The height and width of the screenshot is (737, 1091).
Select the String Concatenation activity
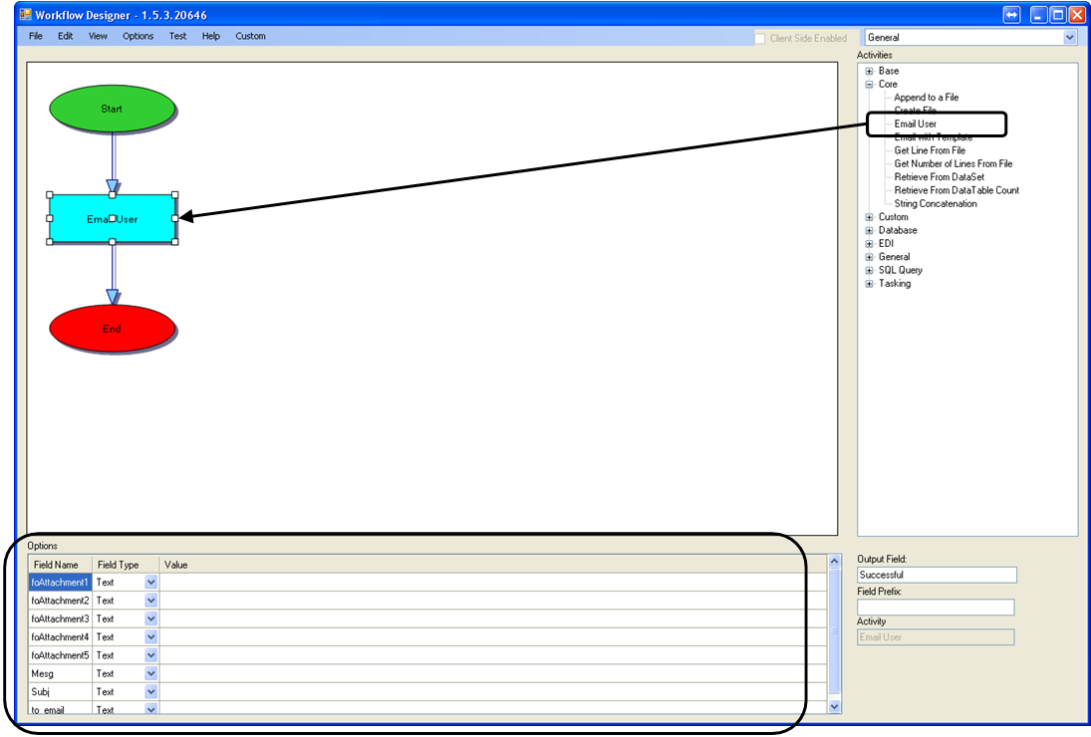[936, 203]
